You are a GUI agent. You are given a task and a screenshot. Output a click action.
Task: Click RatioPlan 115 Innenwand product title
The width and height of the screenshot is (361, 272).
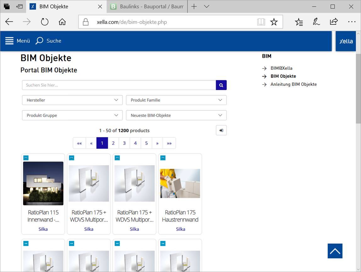43,216
